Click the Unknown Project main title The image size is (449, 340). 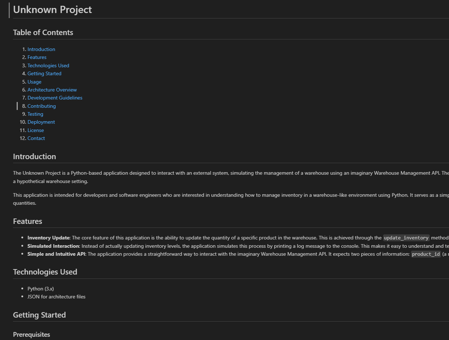tap(53, 10)
